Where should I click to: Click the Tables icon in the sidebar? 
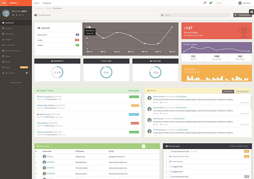(3, 56)
